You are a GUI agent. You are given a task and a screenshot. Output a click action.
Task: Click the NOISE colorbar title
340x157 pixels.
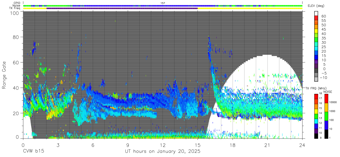pos(328,92)
